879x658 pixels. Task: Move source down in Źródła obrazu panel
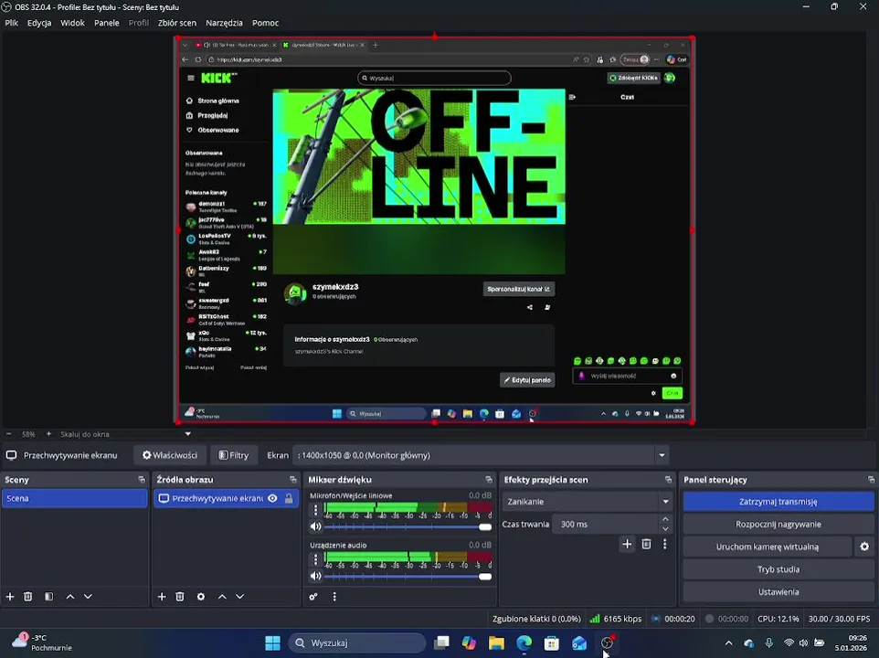(240, 597)
